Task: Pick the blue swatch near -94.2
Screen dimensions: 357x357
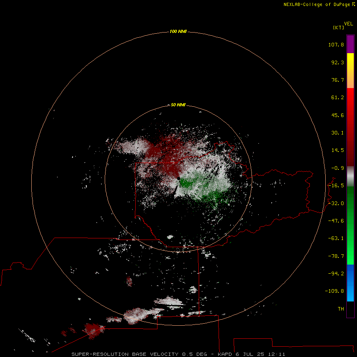Action: point(350,274)
